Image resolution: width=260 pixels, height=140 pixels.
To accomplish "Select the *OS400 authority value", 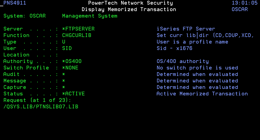I will (72, 61).
